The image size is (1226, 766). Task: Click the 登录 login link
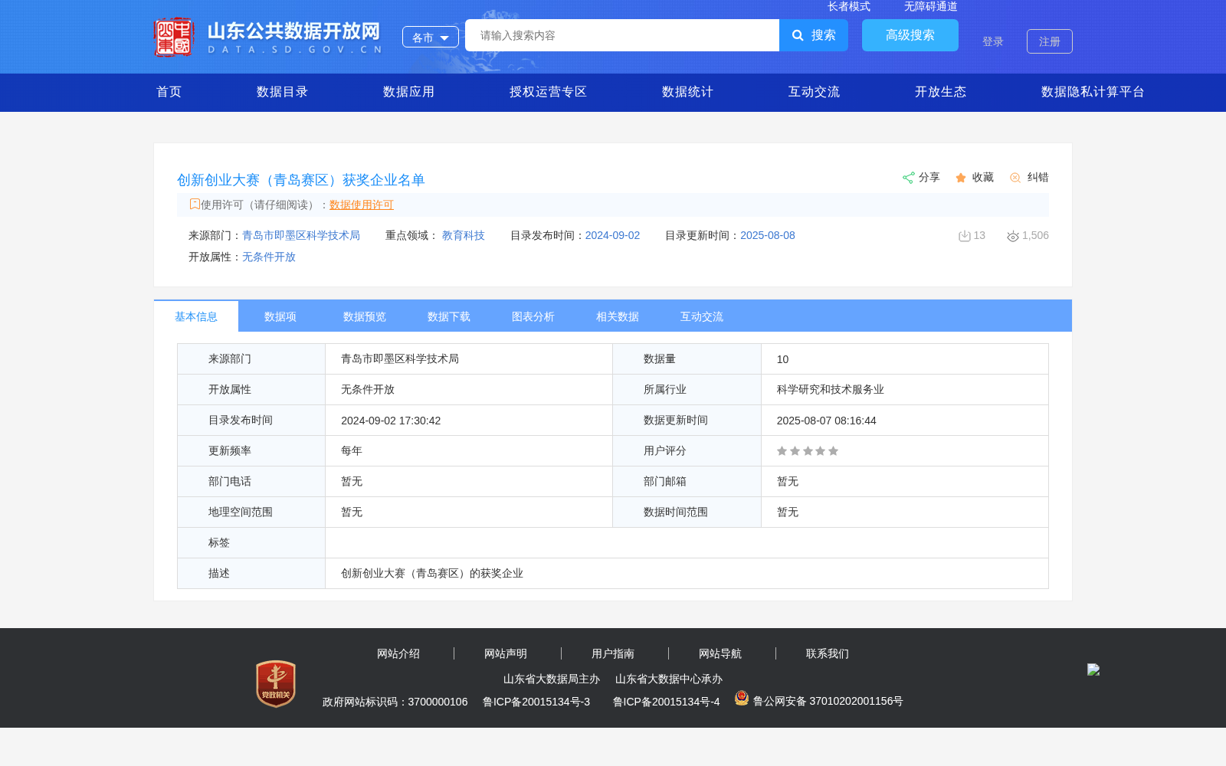coord(993,41)
